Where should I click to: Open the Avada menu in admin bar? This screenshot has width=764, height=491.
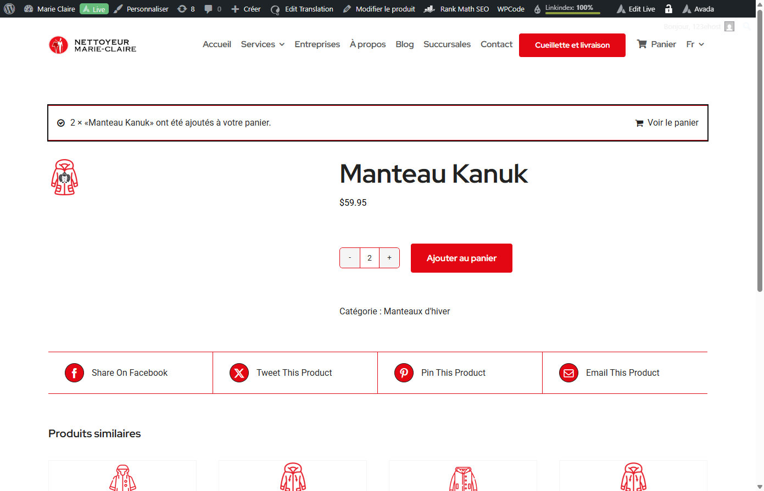pos(698,9)
